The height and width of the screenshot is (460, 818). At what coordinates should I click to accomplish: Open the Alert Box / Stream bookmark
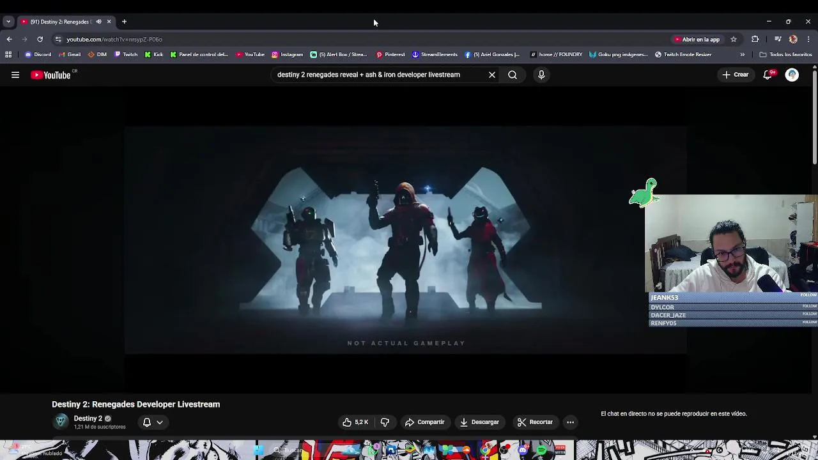click(339, 54)
